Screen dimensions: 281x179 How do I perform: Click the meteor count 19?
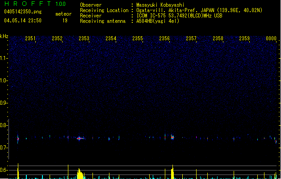[x=65, y=21]
